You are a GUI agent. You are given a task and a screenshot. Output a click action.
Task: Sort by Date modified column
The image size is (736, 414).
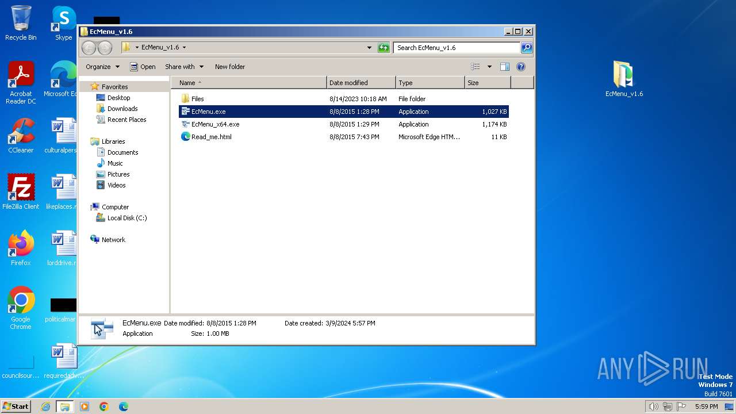coord(361,83)
